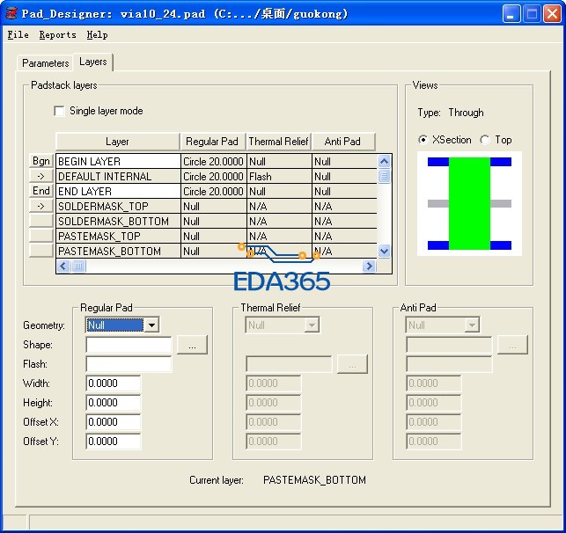Select the SOLDERMASK_TOP layer row
566x533 pixels.
tap(217, 207)
